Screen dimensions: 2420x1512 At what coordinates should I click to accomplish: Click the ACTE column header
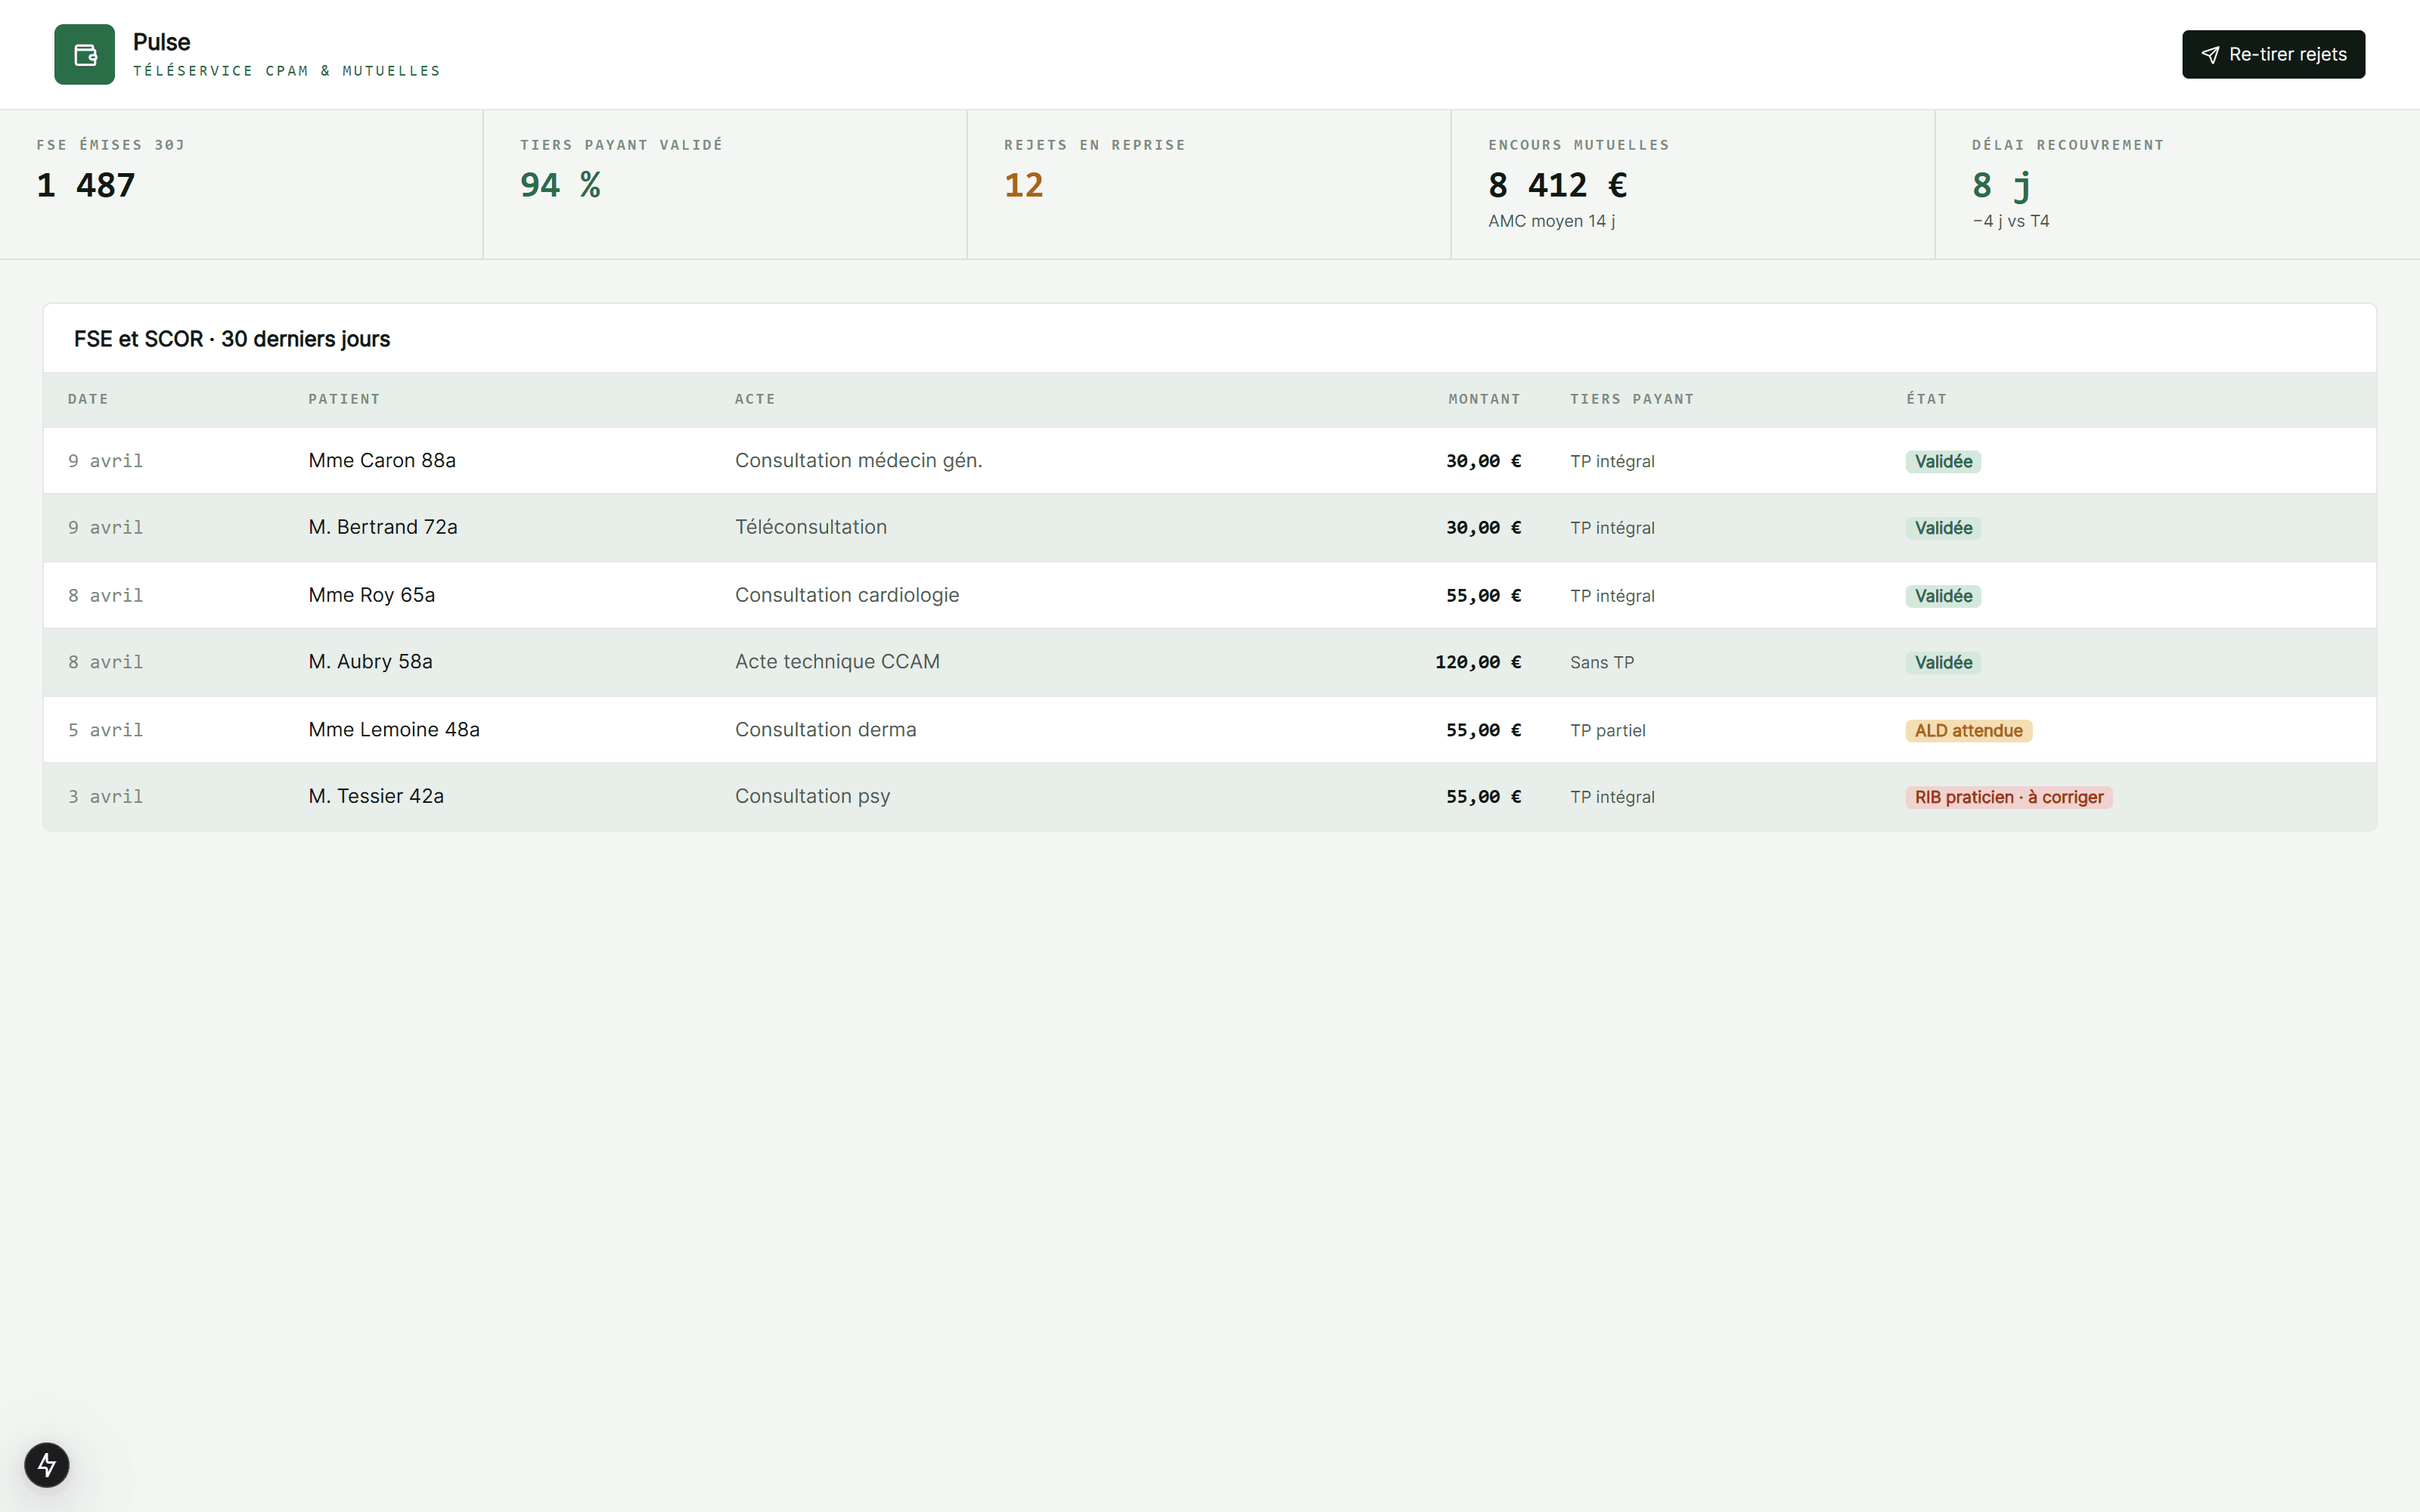coord(755,399)
